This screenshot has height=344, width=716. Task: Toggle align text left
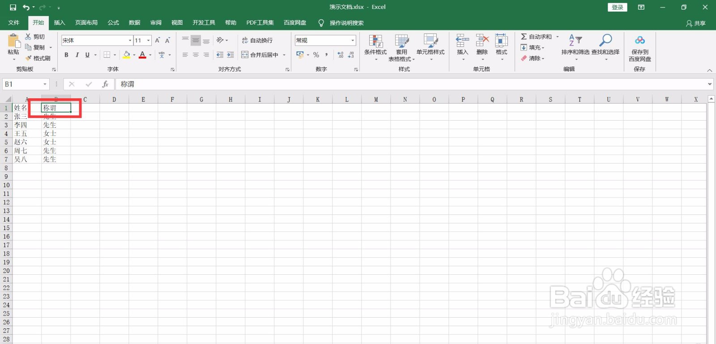[185, 55]
